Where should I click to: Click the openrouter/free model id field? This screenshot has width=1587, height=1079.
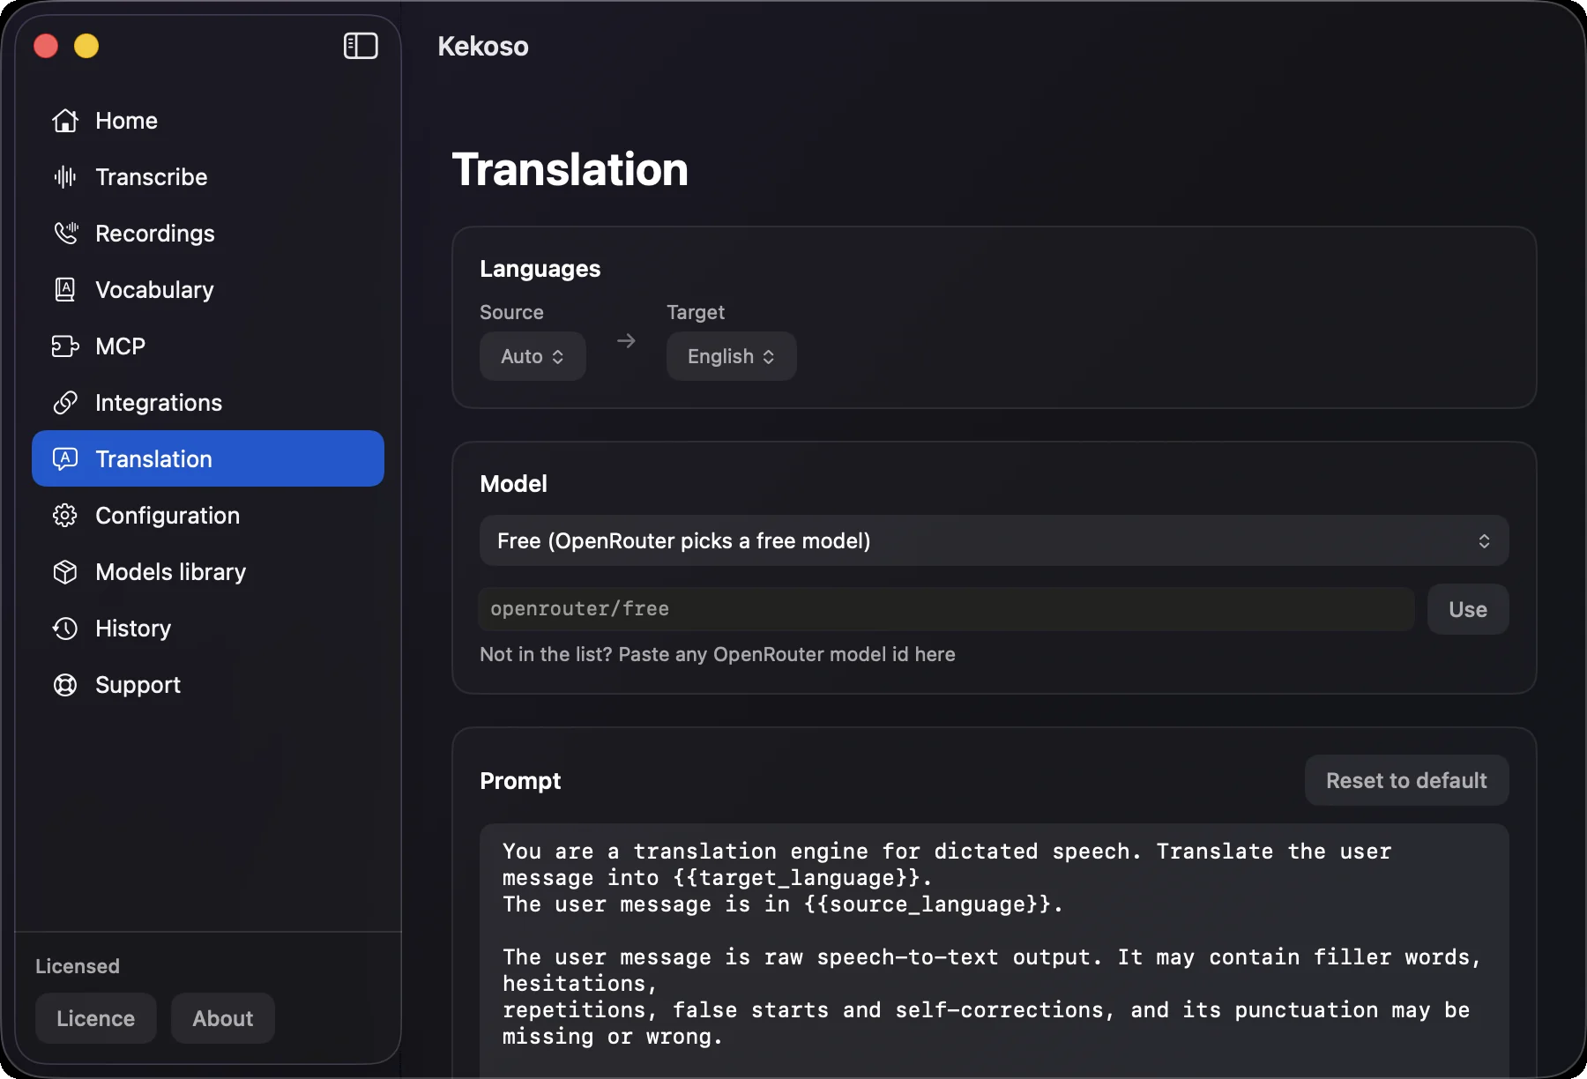click(x=946, y=609)
